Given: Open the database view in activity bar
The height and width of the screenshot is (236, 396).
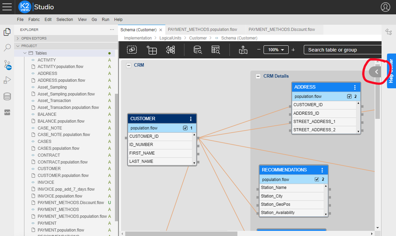Looking at the screenshot, I should [x=7, y=97].
